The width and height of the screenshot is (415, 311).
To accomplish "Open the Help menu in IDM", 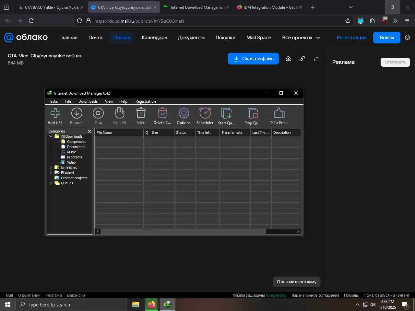I will click(123, 101).
